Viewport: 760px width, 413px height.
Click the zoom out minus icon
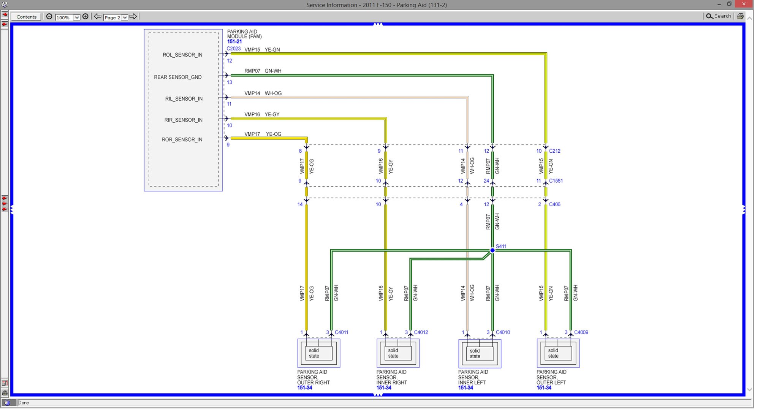49,16
